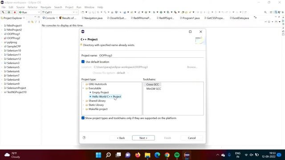Viewport: 285px width, 160px height.
Task: Select MiniProject1 in Project Explorer
Action: [x=14, y=26]
